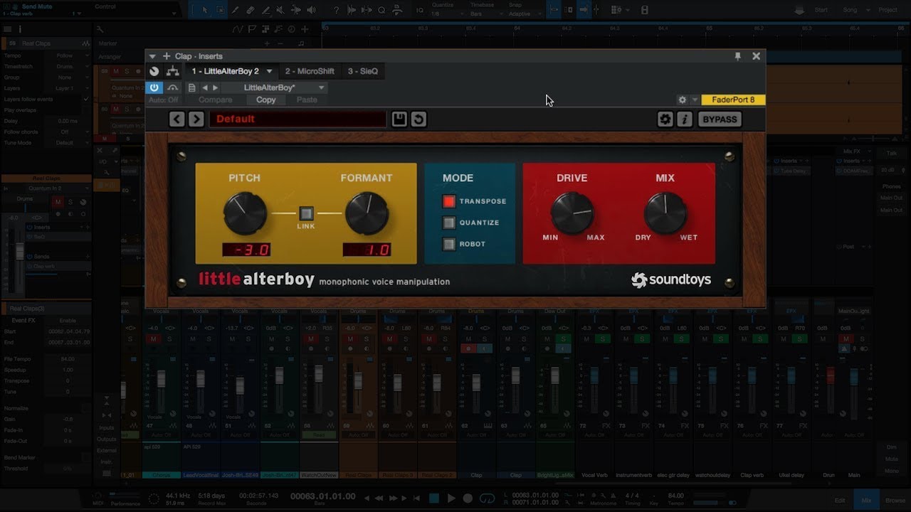Add an insert with the plus icon
Image resolution: width=911 pixels, height=512 pixels.
click(x=167, y=56)
